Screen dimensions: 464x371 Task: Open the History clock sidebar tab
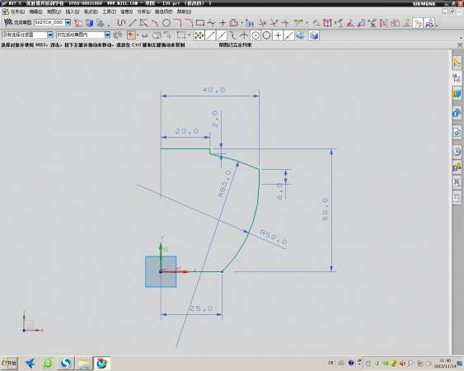click(457, 152)
